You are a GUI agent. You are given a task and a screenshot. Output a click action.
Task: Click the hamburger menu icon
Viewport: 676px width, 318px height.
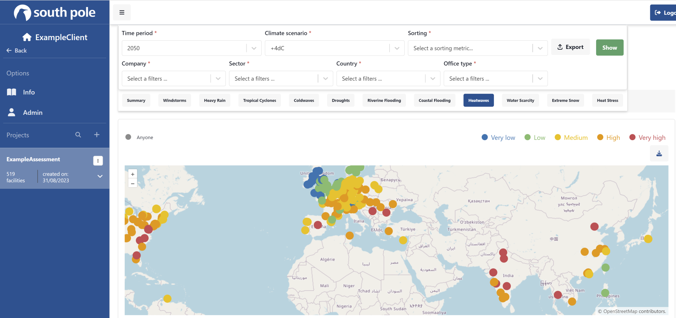click(122, 12)
